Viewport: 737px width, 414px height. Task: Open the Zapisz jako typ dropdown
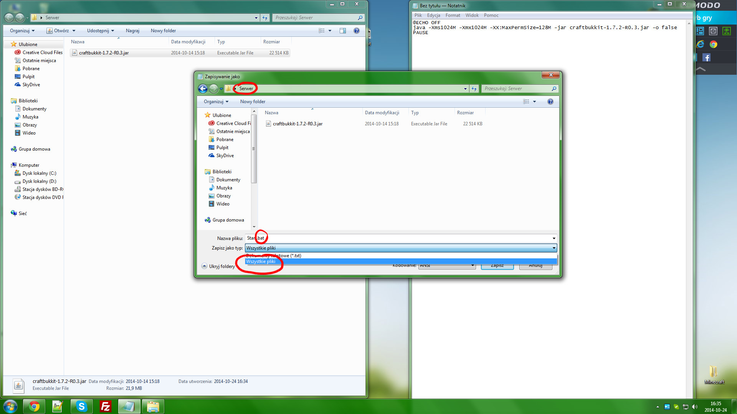point(401,248)
